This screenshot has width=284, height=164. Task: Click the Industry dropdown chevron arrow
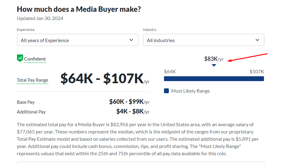tap(257, 40)
